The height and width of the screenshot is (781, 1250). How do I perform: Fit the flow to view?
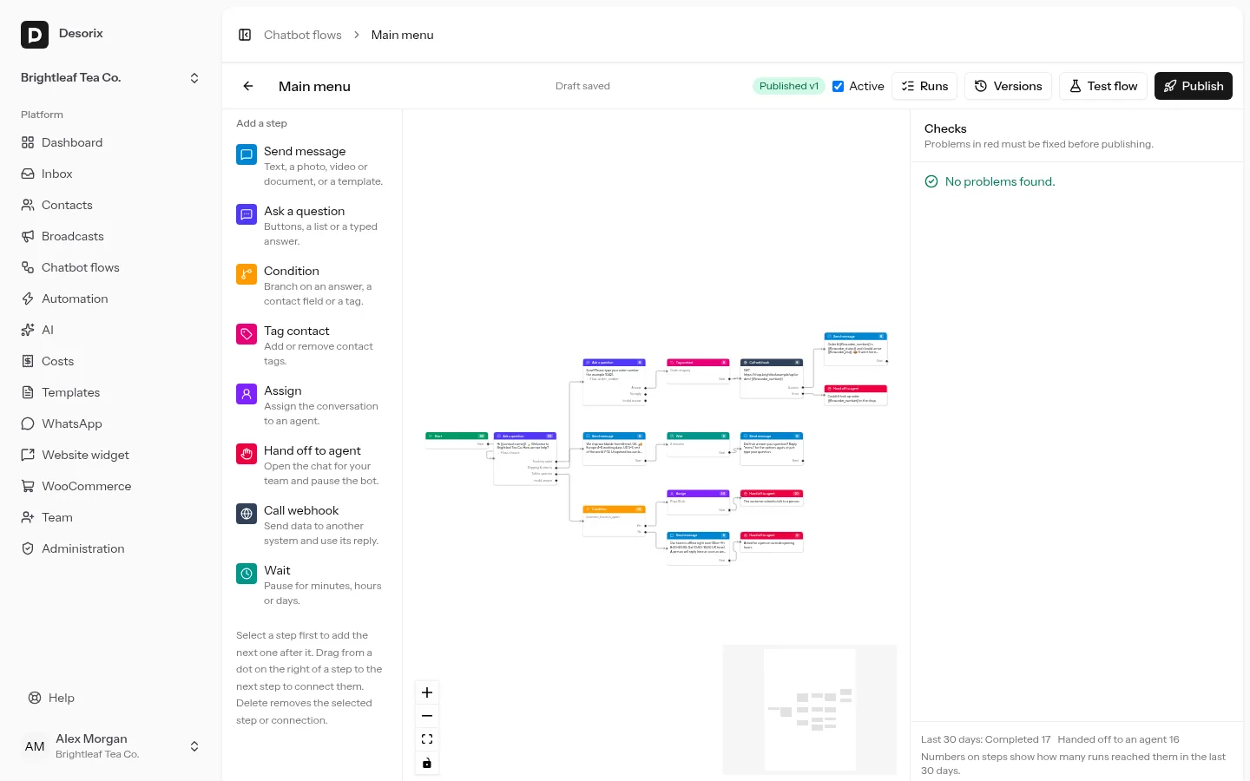[x=427, y=739]
